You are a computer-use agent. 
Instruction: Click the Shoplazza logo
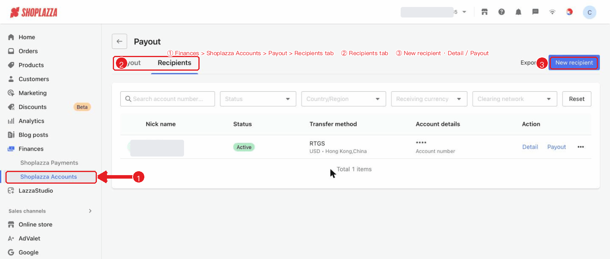tap(33, 12)
